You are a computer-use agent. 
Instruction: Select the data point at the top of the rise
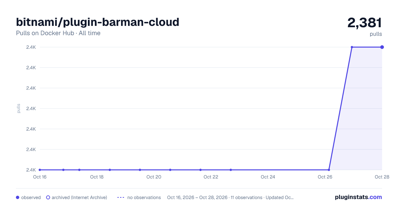click(352, 47)
